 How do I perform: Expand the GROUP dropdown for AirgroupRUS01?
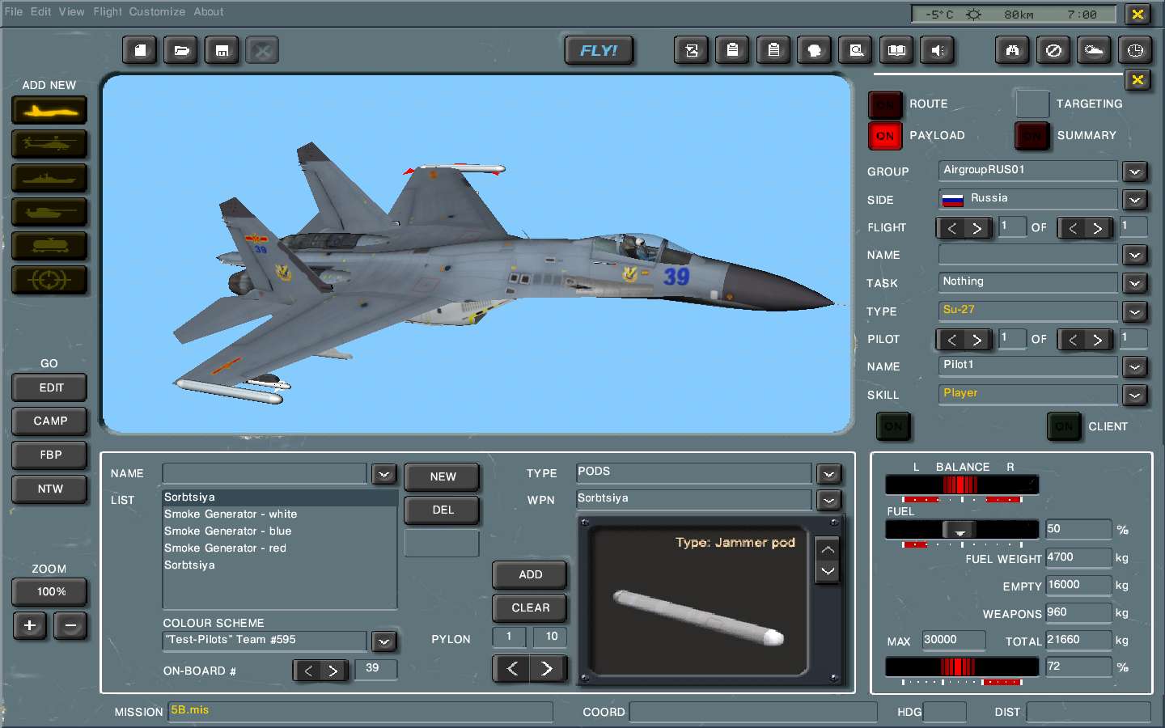coord(1135,171)
